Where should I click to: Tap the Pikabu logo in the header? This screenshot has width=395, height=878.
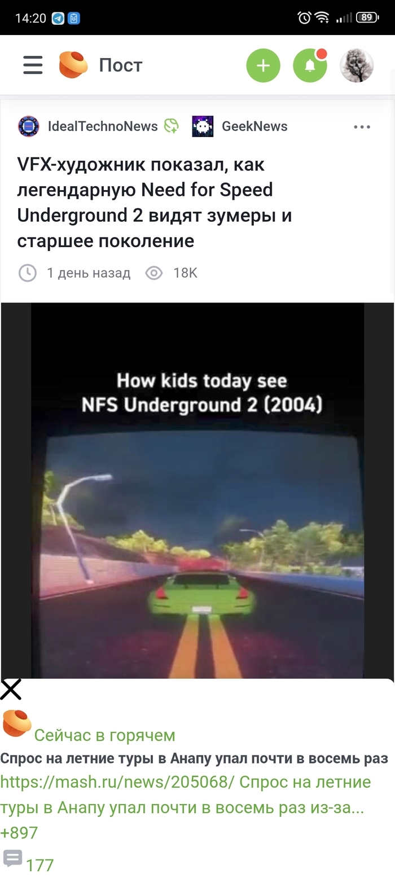pyautogui.click(x=73, y=64)
